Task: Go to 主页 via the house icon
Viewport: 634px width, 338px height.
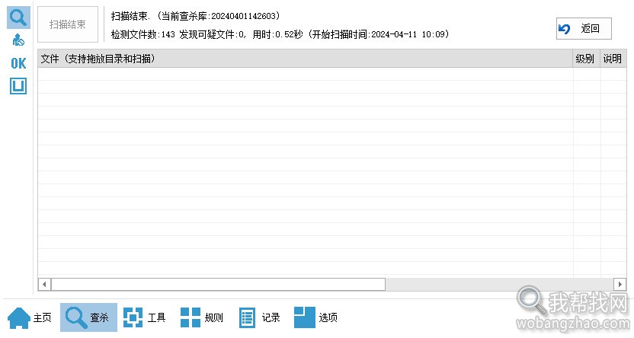Action: (19, 317)
